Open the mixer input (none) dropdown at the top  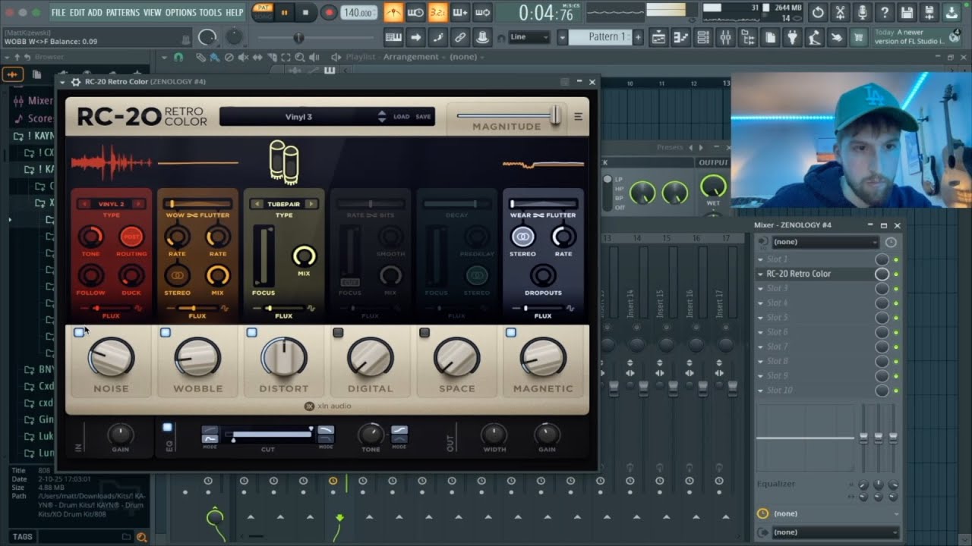click(x=825, y=242)
